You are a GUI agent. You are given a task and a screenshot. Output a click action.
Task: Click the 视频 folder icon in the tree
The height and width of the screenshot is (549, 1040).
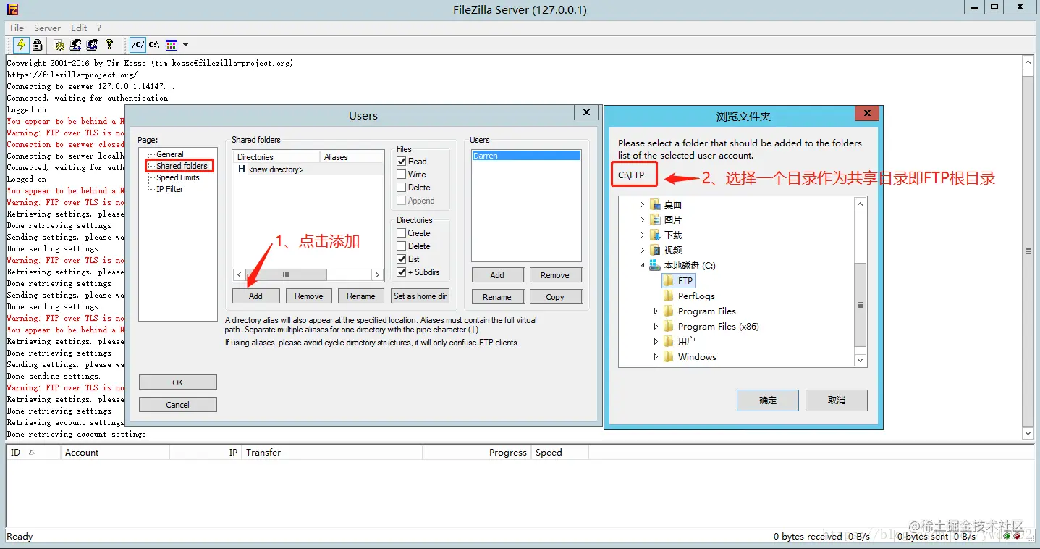655,250
